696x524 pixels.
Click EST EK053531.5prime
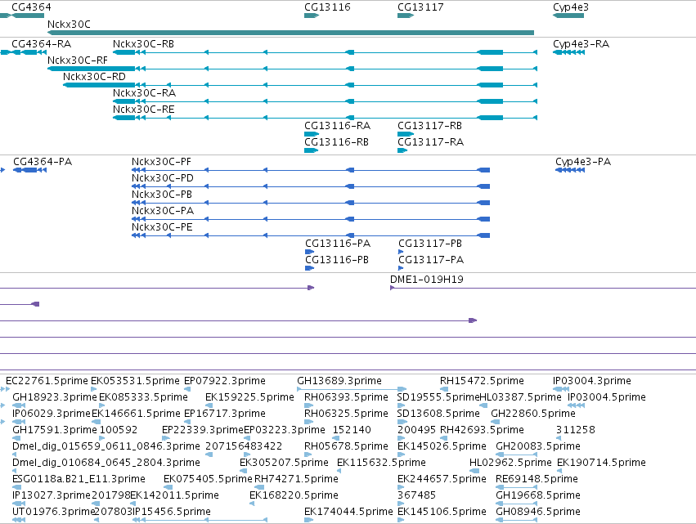[x=135, y=381]
